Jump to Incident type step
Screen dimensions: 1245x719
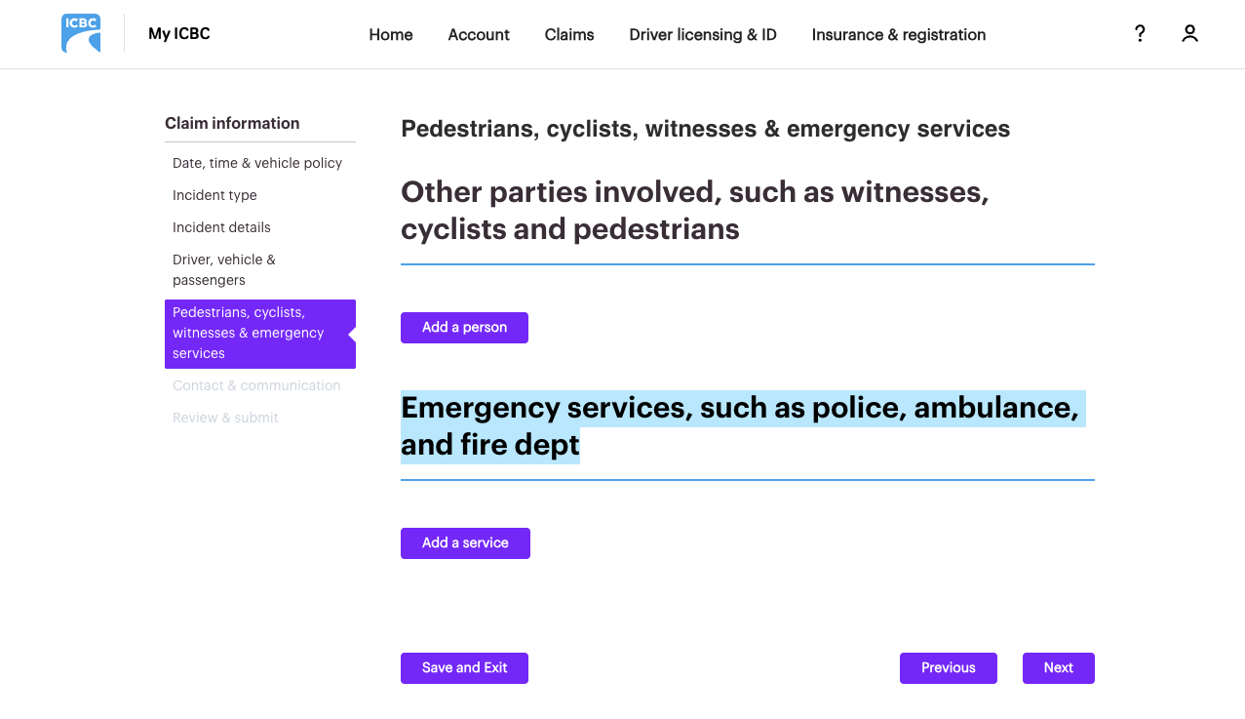(214, 195)
